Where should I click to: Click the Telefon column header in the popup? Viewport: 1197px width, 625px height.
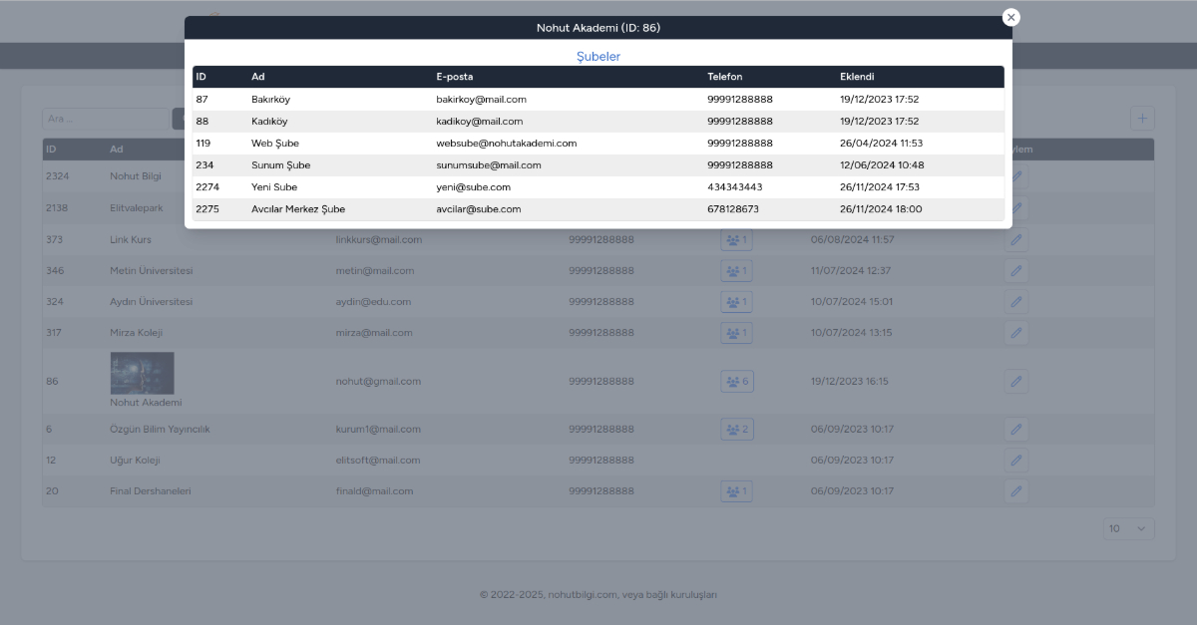[x=724, y=77]
